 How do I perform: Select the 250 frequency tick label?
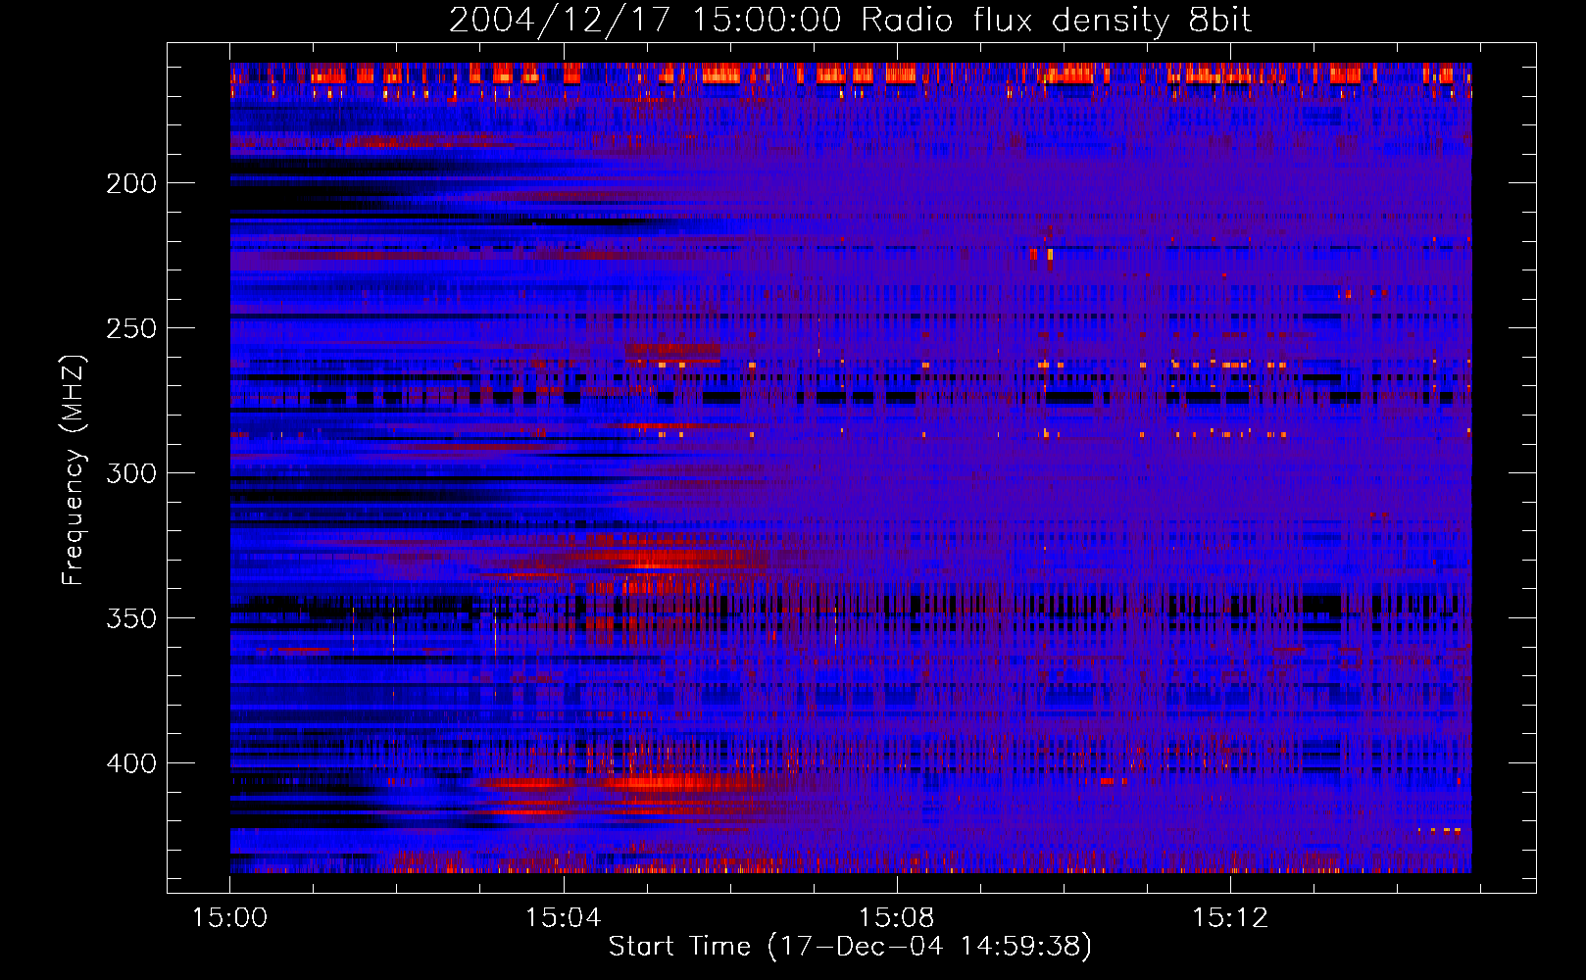tap(131, 328)
